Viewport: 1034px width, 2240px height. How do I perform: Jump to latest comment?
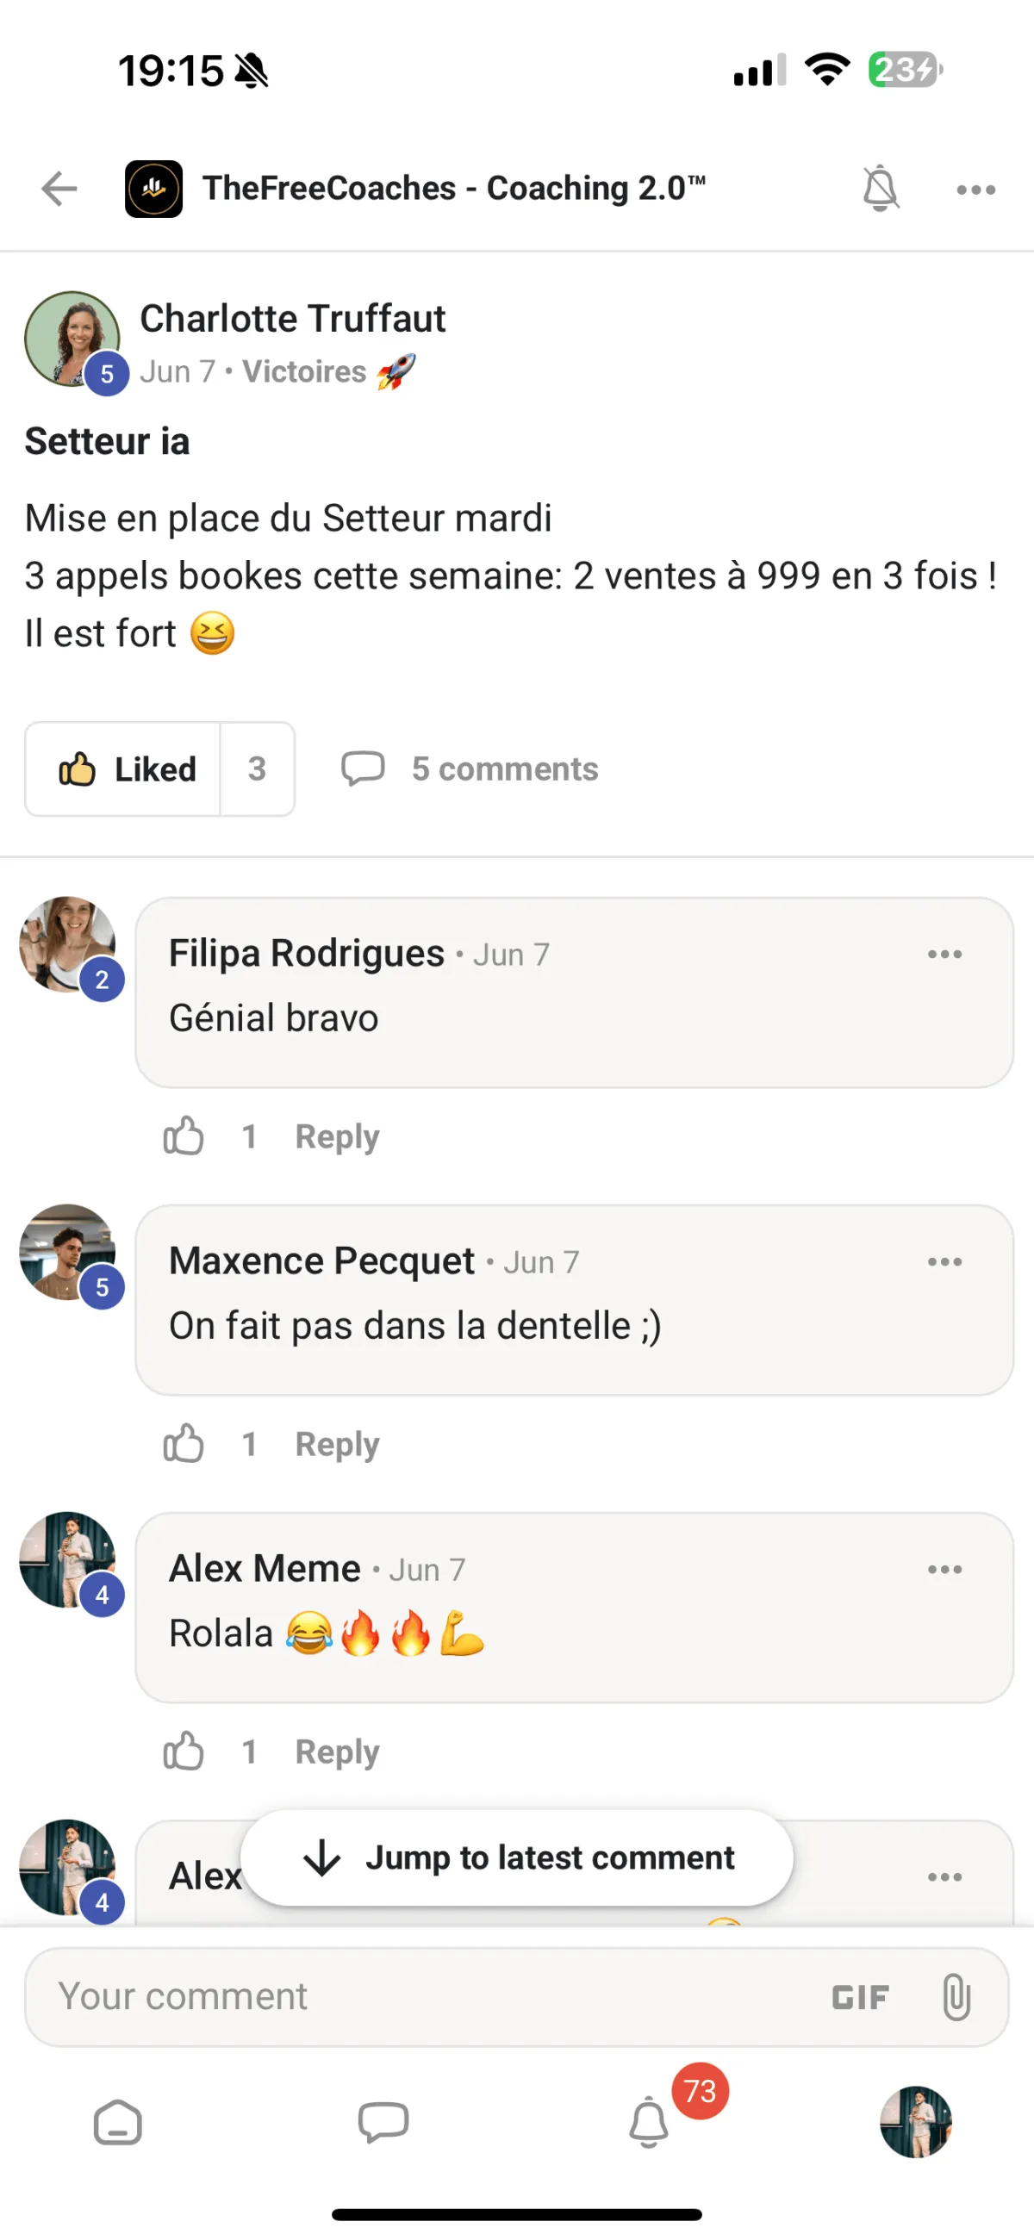tap(518, 1858)
